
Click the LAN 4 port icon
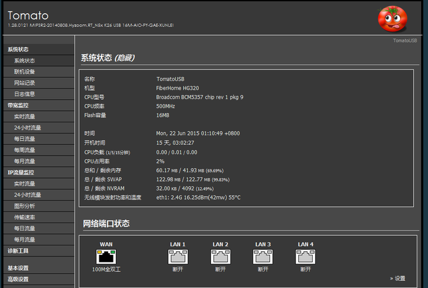point(306,257)
